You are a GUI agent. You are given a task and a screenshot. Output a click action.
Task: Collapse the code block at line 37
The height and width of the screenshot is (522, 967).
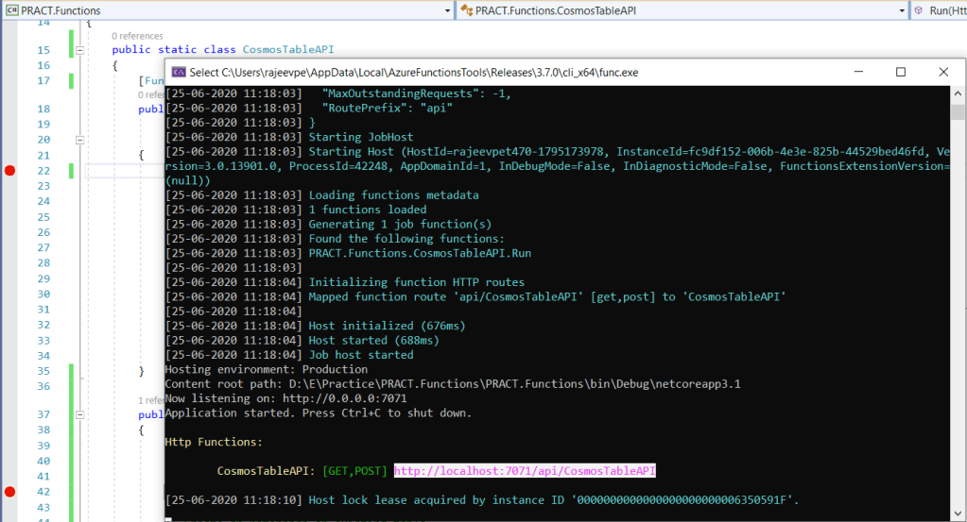tap(80, 414)
